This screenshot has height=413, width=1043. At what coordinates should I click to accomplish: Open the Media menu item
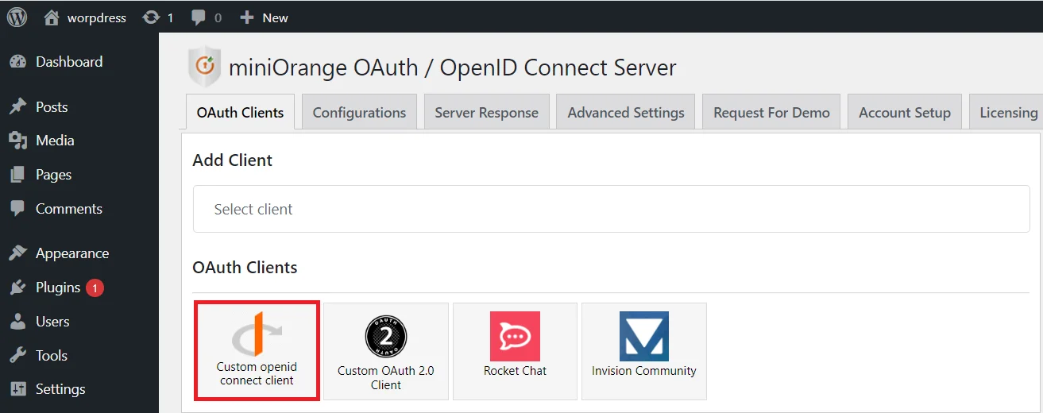click(x=55, y=141)
